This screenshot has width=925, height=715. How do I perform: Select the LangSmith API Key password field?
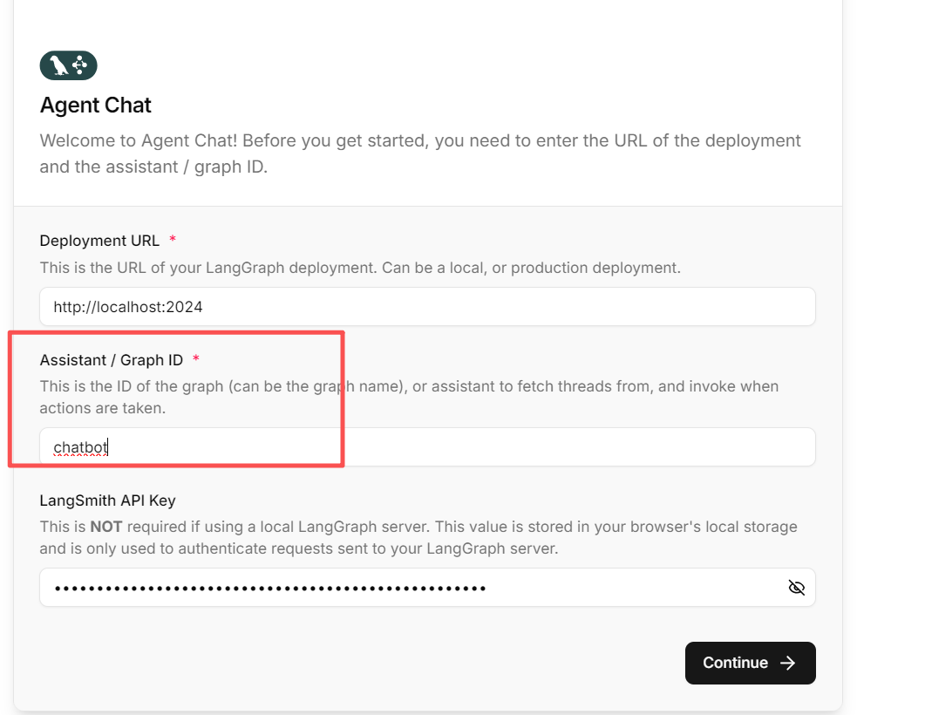click(410, 588)
